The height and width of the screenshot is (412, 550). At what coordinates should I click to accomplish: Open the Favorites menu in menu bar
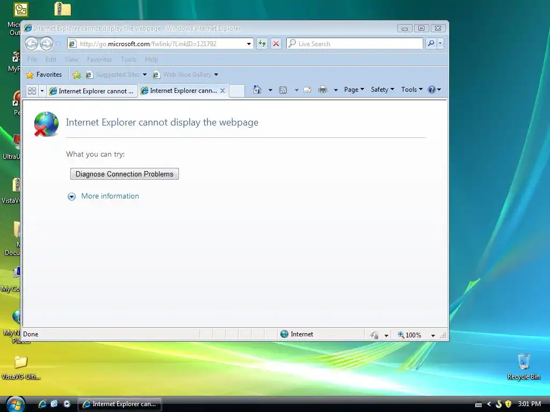click(99, 60)
